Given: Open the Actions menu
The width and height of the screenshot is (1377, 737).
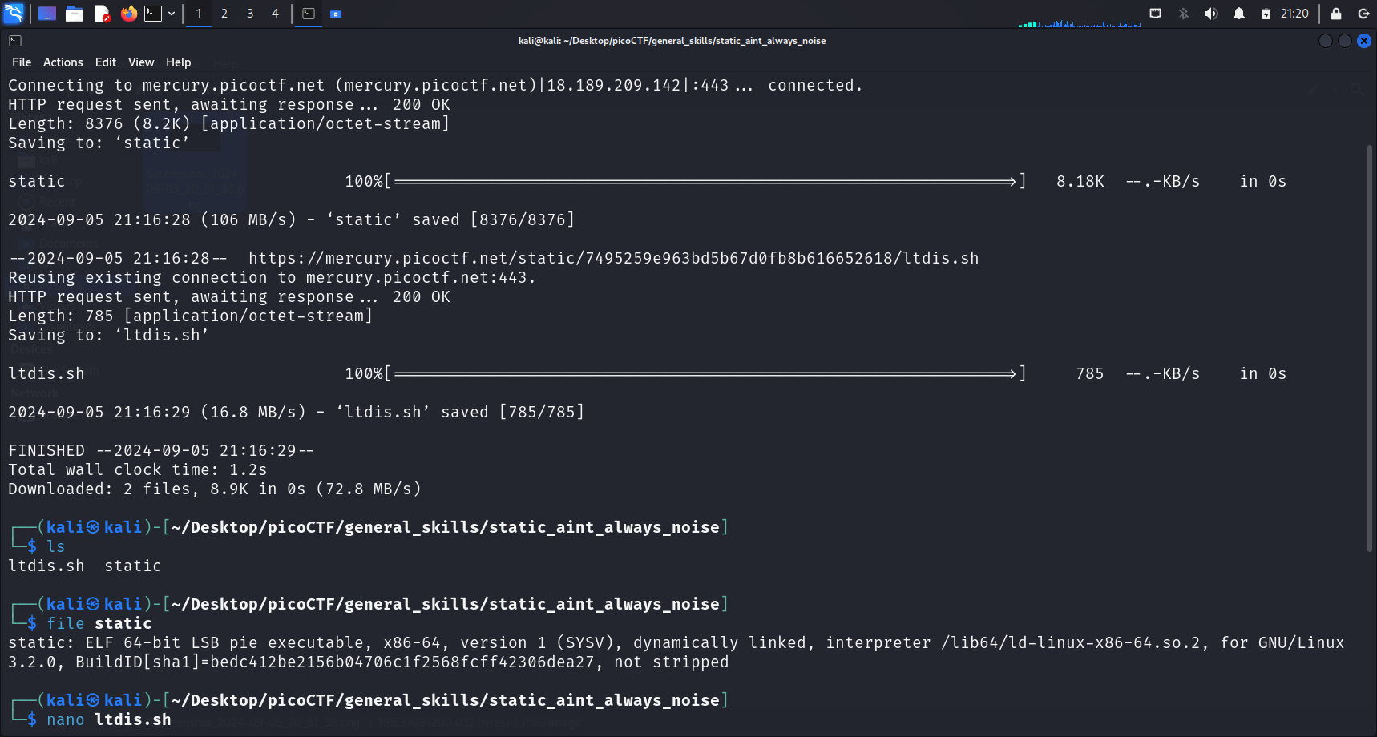Looking at the screenshot, I should 63,62.
